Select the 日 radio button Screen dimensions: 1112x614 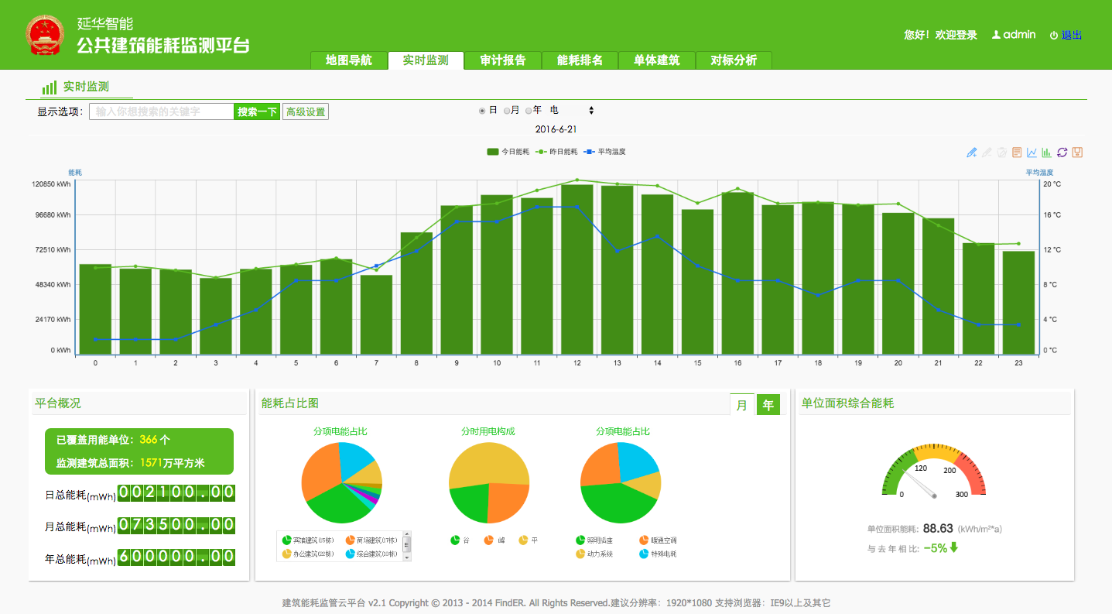[x=482, y=111]
